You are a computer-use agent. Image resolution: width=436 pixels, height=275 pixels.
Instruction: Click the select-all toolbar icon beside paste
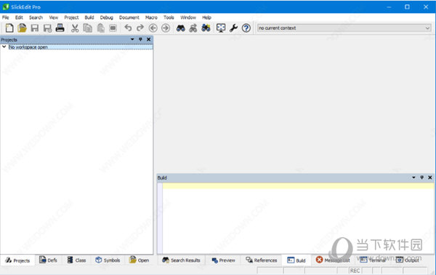(113, 28)
